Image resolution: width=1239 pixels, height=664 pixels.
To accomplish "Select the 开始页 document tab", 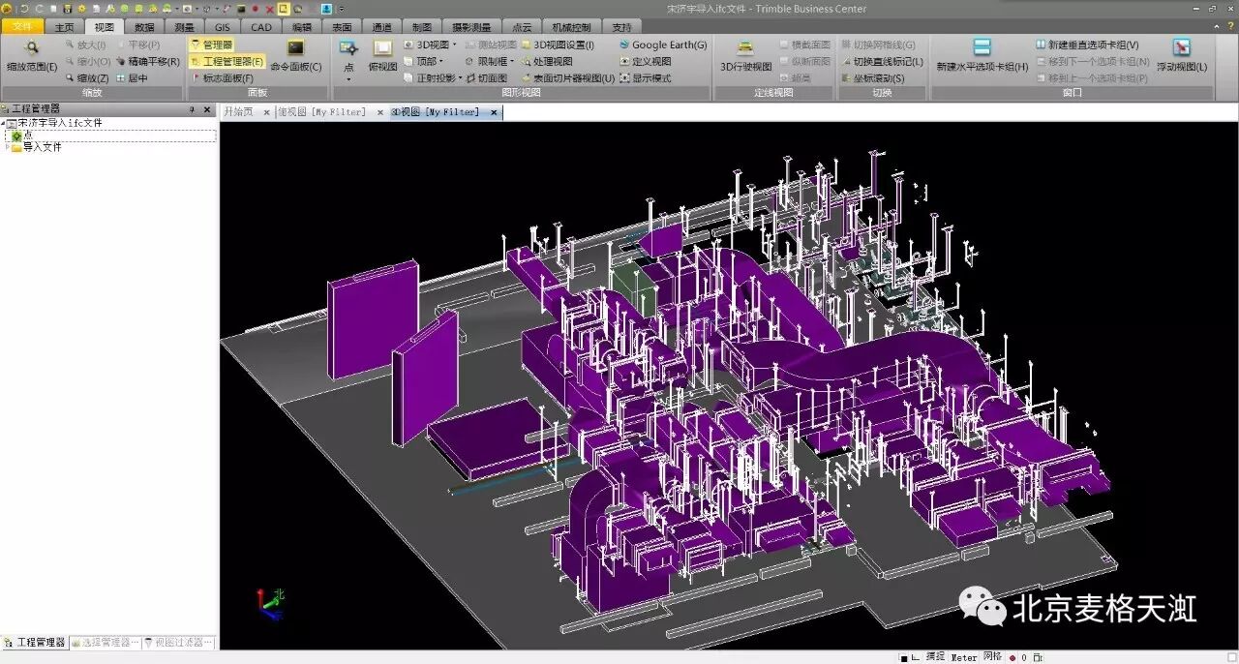I will pyautogui.click(x=238, y=112).
